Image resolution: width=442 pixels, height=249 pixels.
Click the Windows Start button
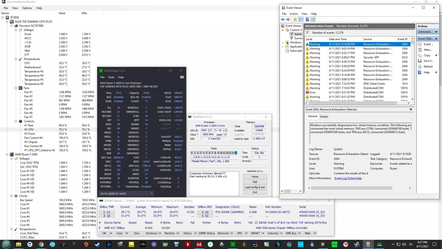tap(6, 244)
